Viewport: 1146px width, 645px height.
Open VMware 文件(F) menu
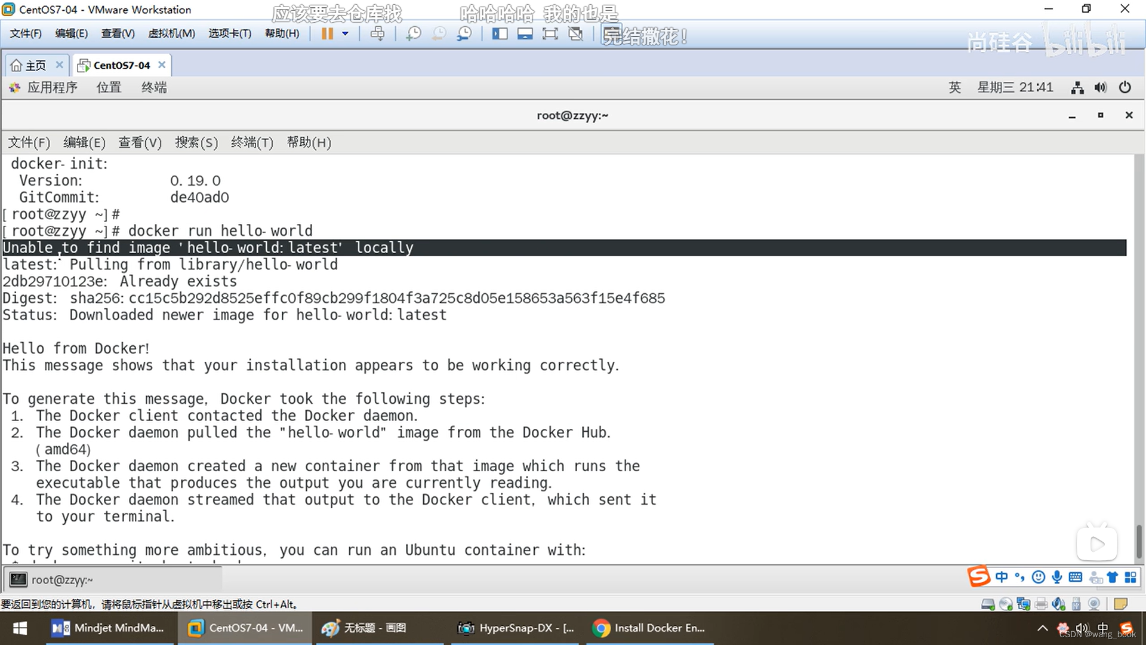tap(26, 33)
